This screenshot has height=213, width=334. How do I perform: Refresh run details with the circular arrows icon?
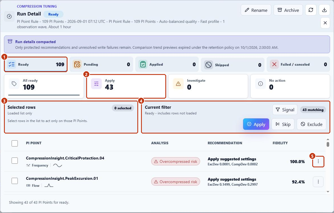(x=311, y=10)
